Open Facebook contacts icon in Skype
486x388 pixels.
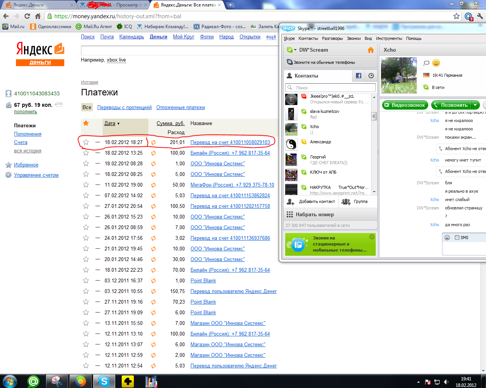pyautogui.click(x=359, y=76)
